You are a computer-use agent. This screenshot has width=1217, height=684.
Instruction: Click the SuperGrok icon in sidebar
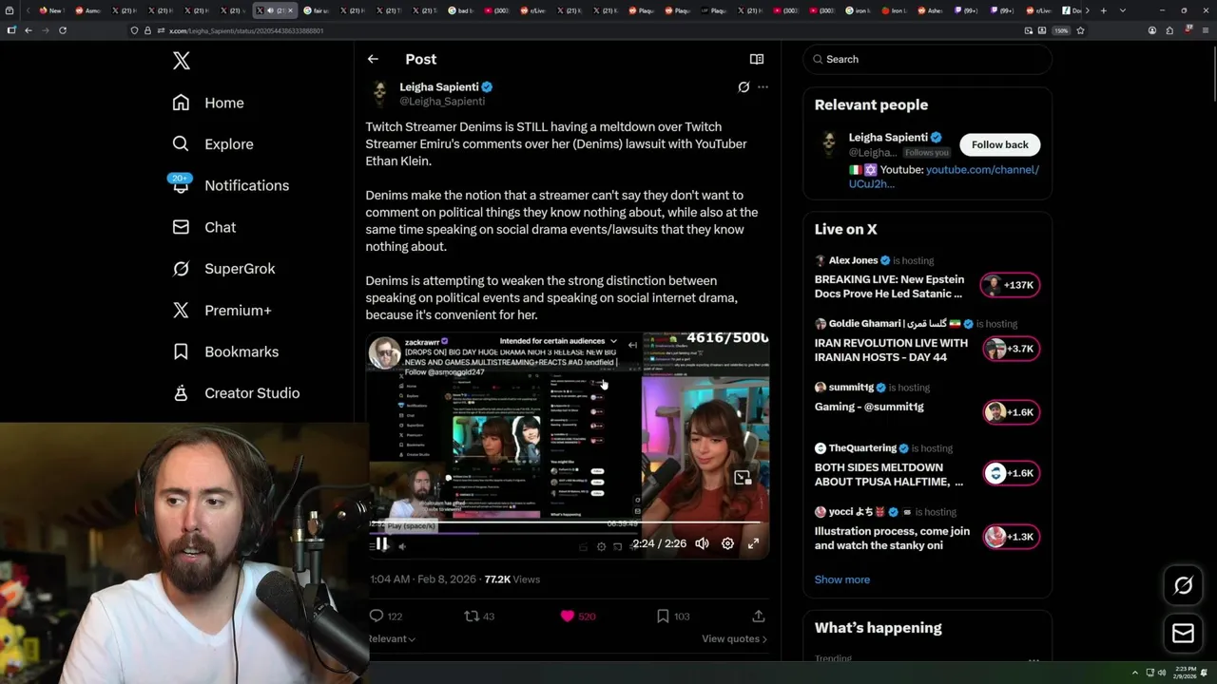181,269
